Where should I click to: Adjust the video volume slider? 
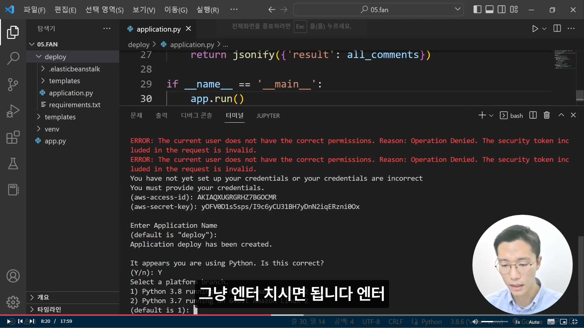(495, 322)
